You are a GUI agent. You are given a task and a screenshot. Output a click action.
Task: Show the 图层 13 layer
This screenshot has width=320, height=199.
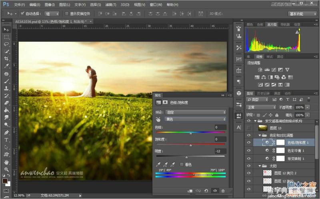(x=248, y=128)
